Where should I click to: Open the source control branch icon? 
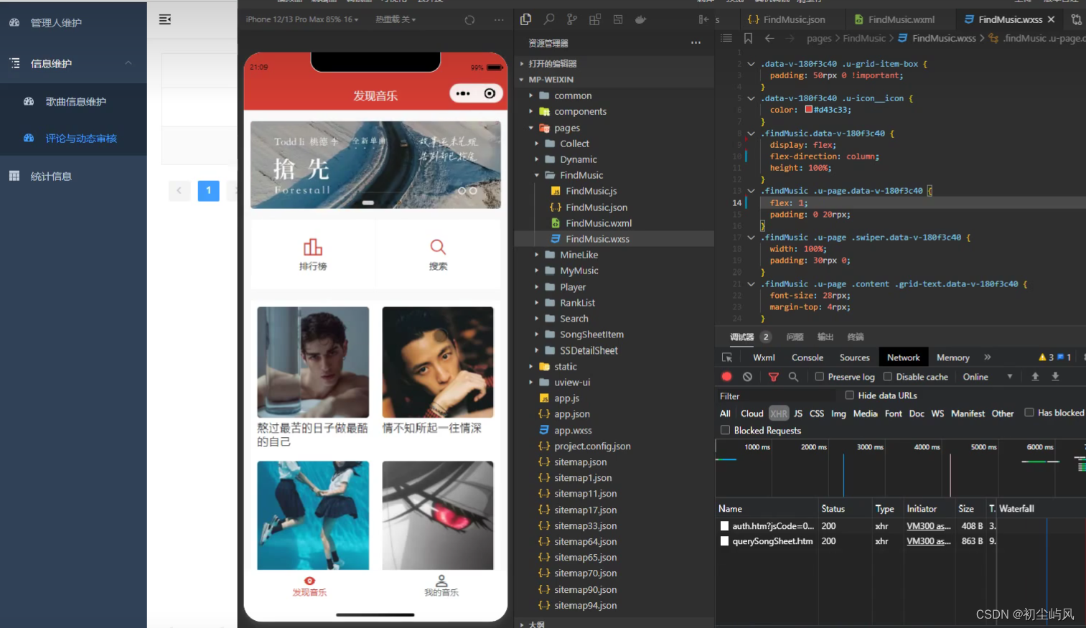(572, 19)
